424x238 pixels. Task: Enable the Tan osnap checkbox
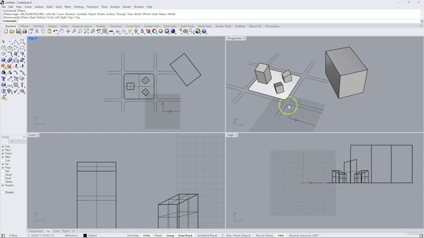pyautogui.click(x=3, y=171)
